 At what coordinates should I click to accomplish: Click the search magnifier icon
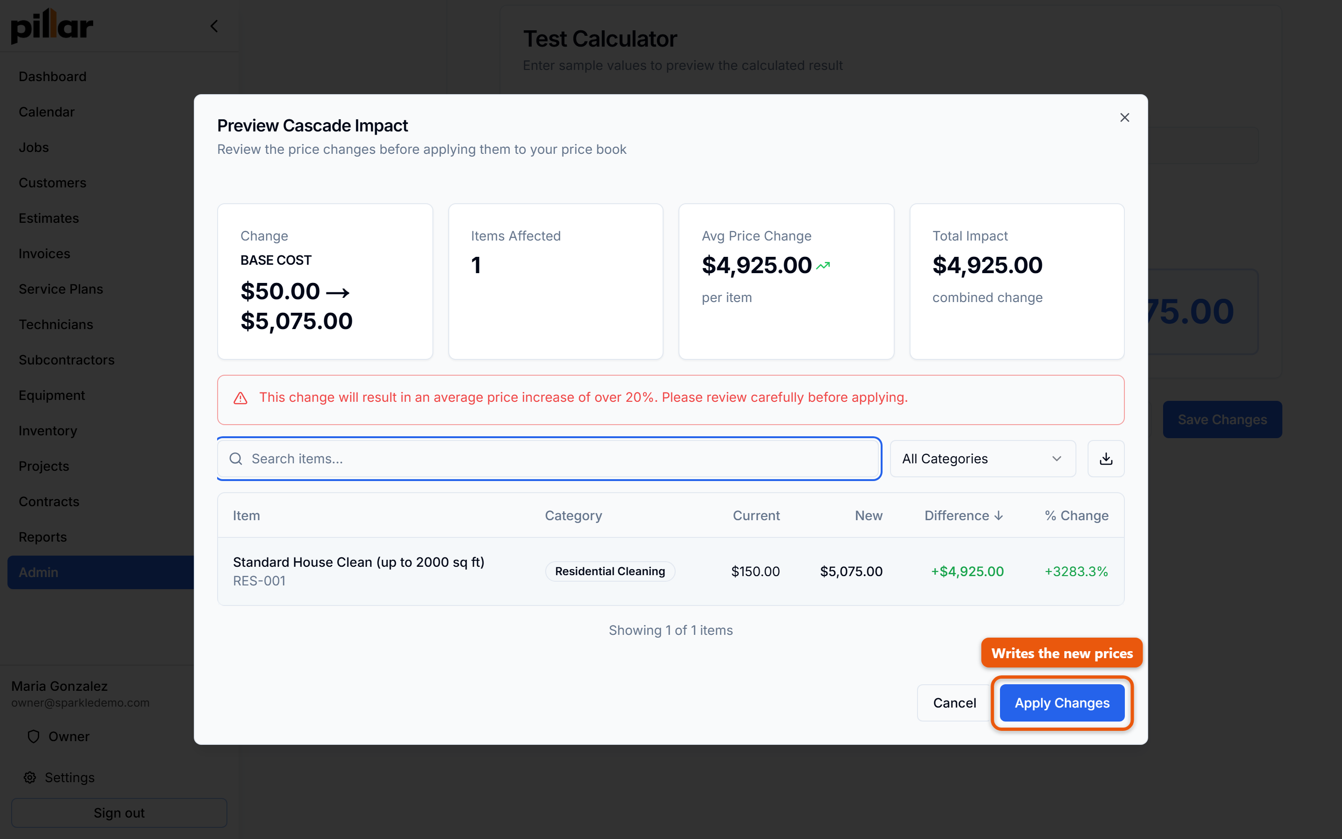236,458
